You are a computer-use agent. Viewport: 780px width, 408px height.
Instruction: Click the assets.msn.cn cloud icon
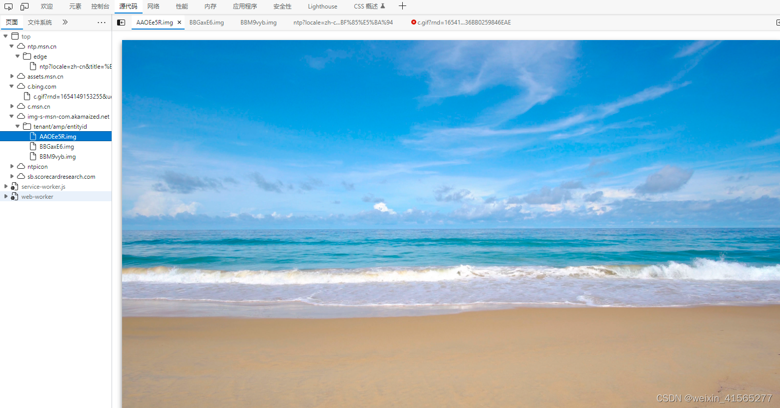click(x=21, y=76)
